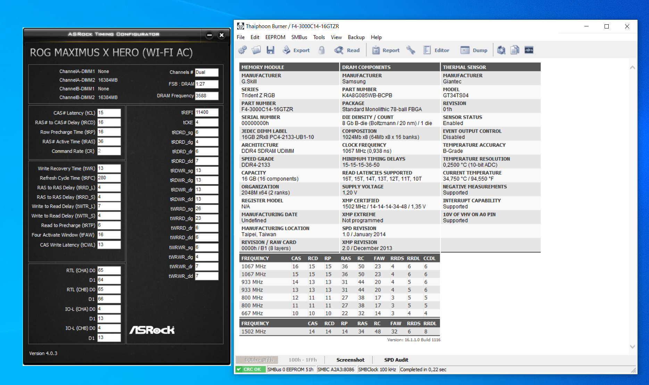Switch to the Screenshot tab

350,360
